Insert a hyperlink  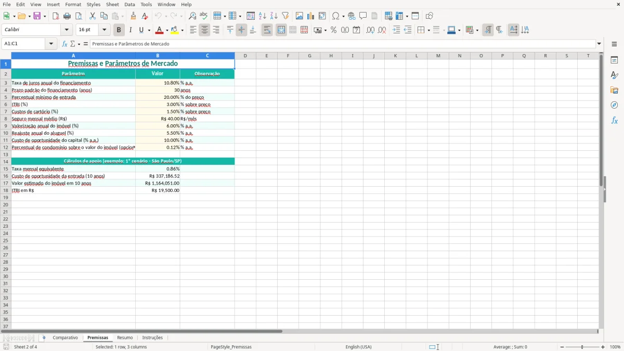352,16
